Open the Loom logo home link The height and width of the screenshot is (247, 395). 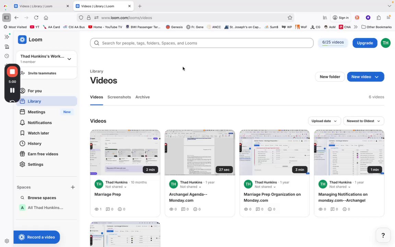(30, 39)
